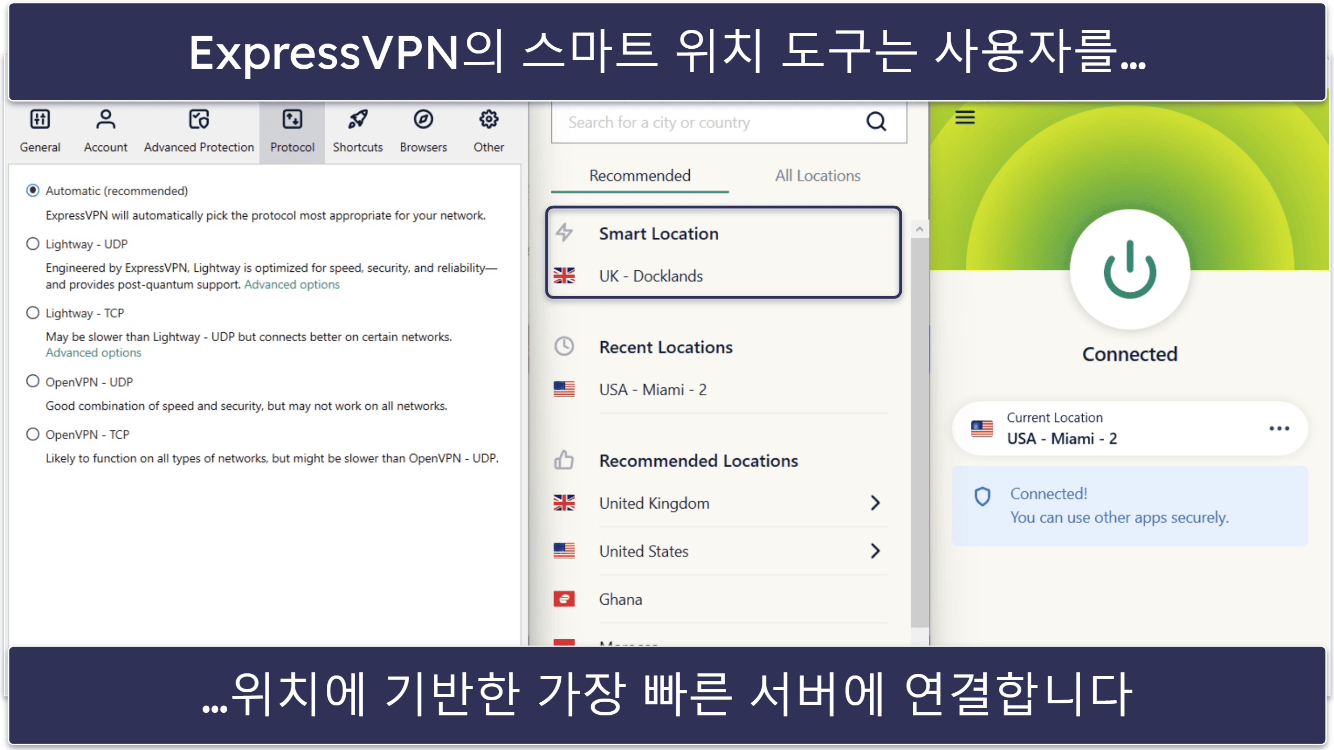The height and width of the screenshot is (750, 1334).
Task: Open Advanced options for Lightway UDP
Action: pos(292,284)
